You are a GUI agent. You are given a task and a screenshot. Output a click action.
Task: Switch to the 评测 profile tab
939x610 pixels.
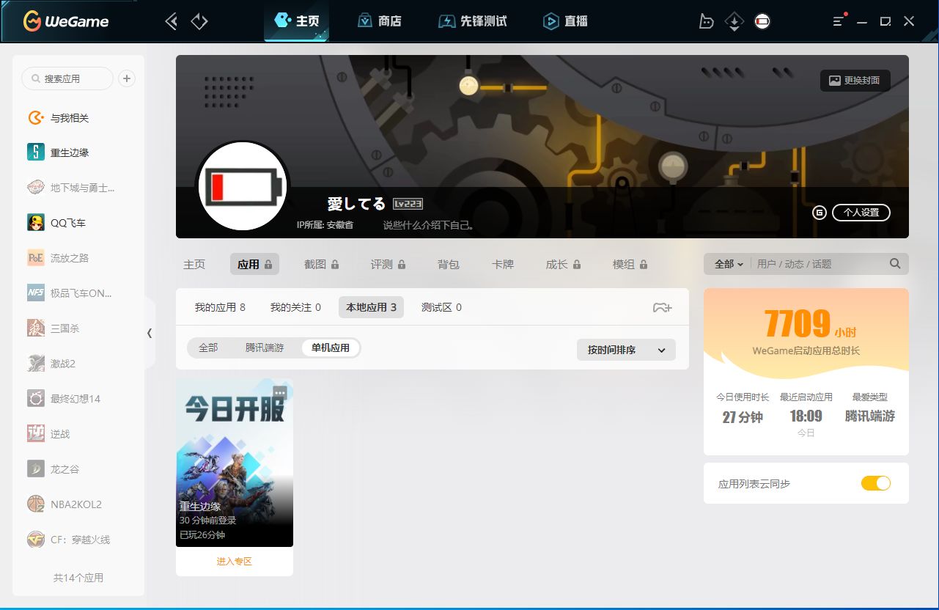click(388, 264)
